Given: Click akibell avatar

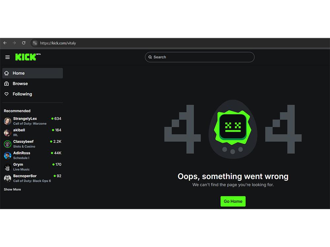Looking at the screenshot, I should (8, 132).
